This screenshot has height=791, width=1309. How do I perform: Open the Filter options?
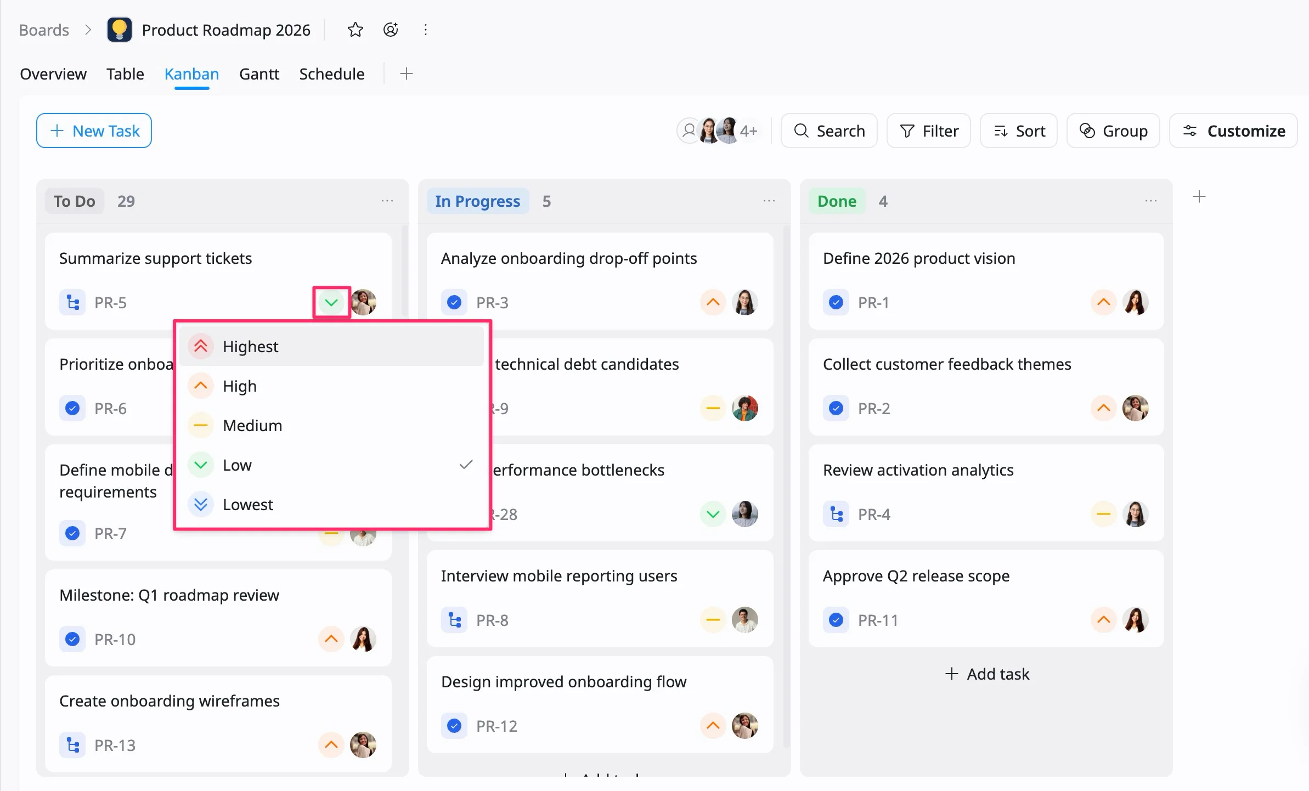click(929, 131)
